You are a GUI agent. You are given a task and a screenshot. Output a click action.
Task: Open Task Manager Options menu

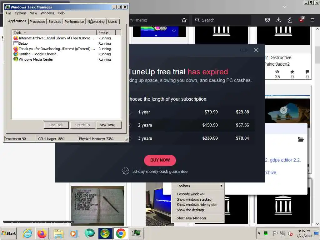(x=20, y=13)
